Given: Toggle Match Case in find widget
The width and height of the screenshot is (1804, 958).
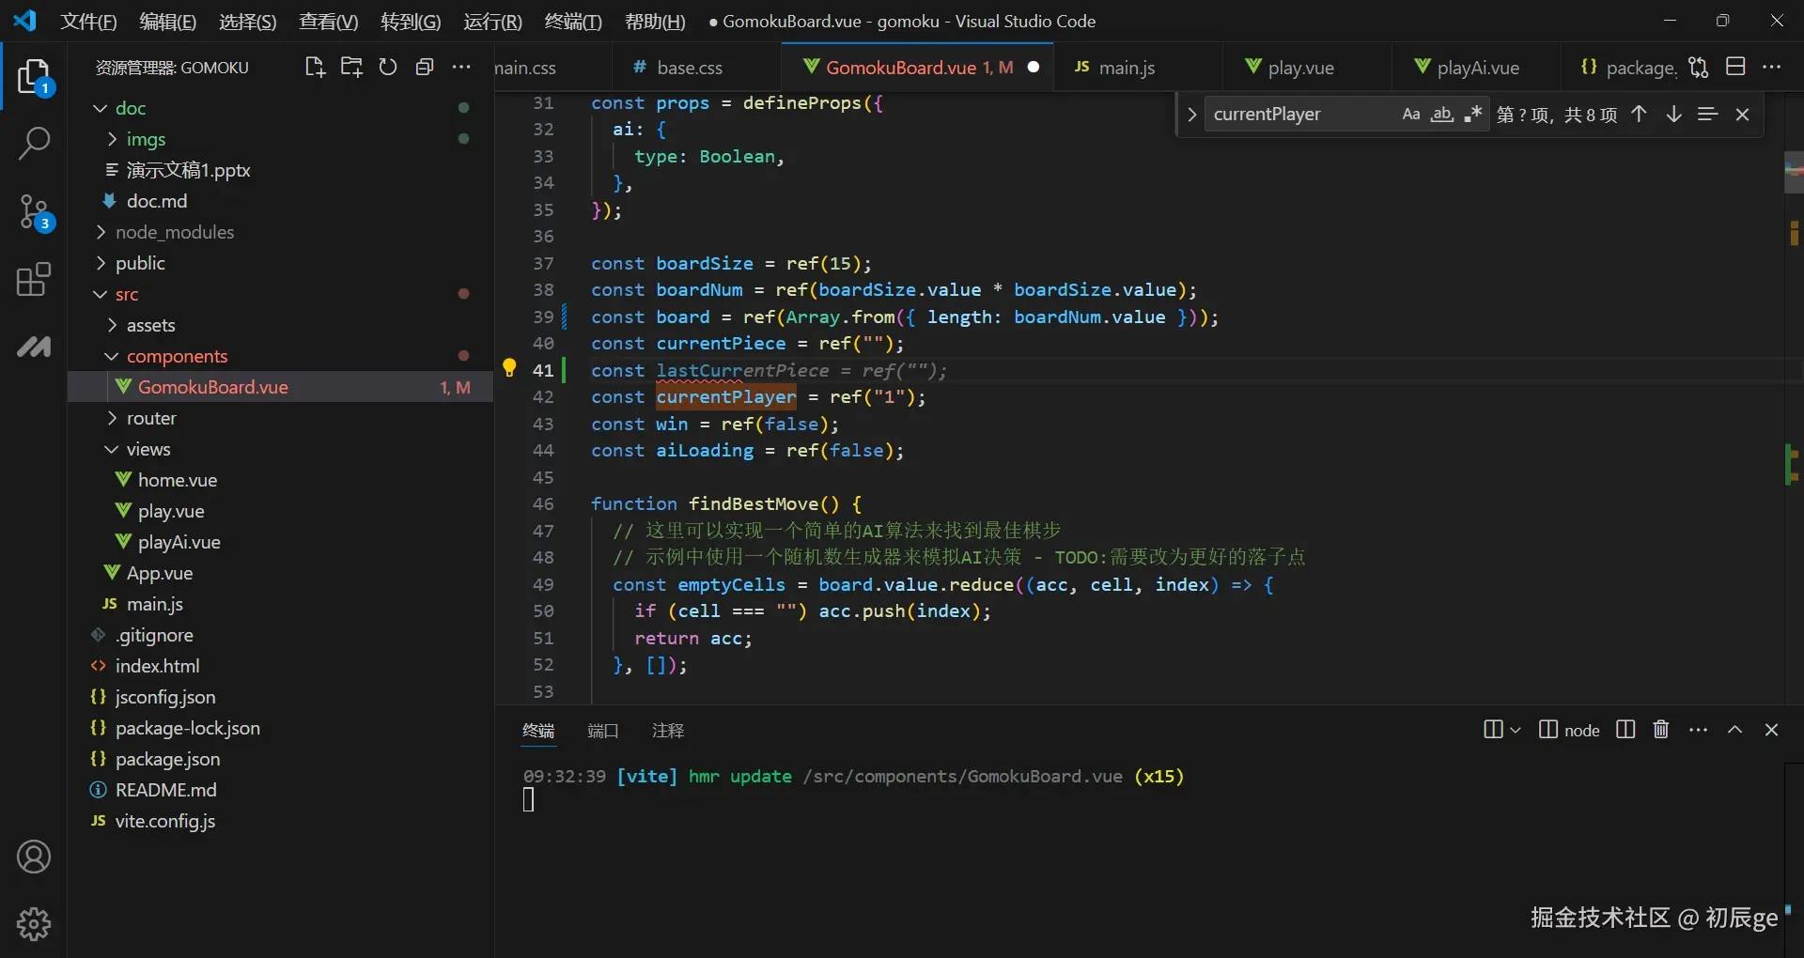Looking at the screenshot, I should [1410, 115].
